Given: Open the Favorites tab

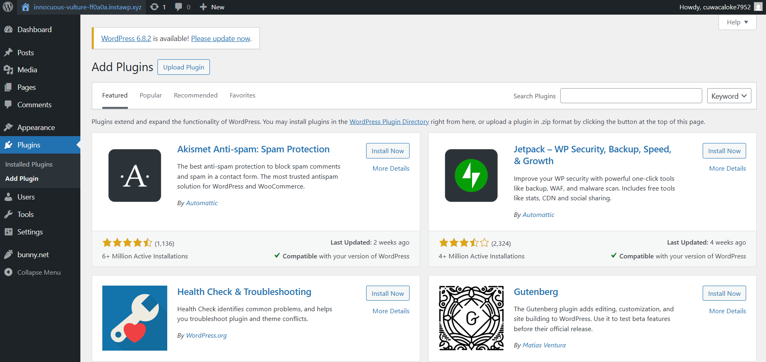Looking at the screenshot, I should click(242, 95).
